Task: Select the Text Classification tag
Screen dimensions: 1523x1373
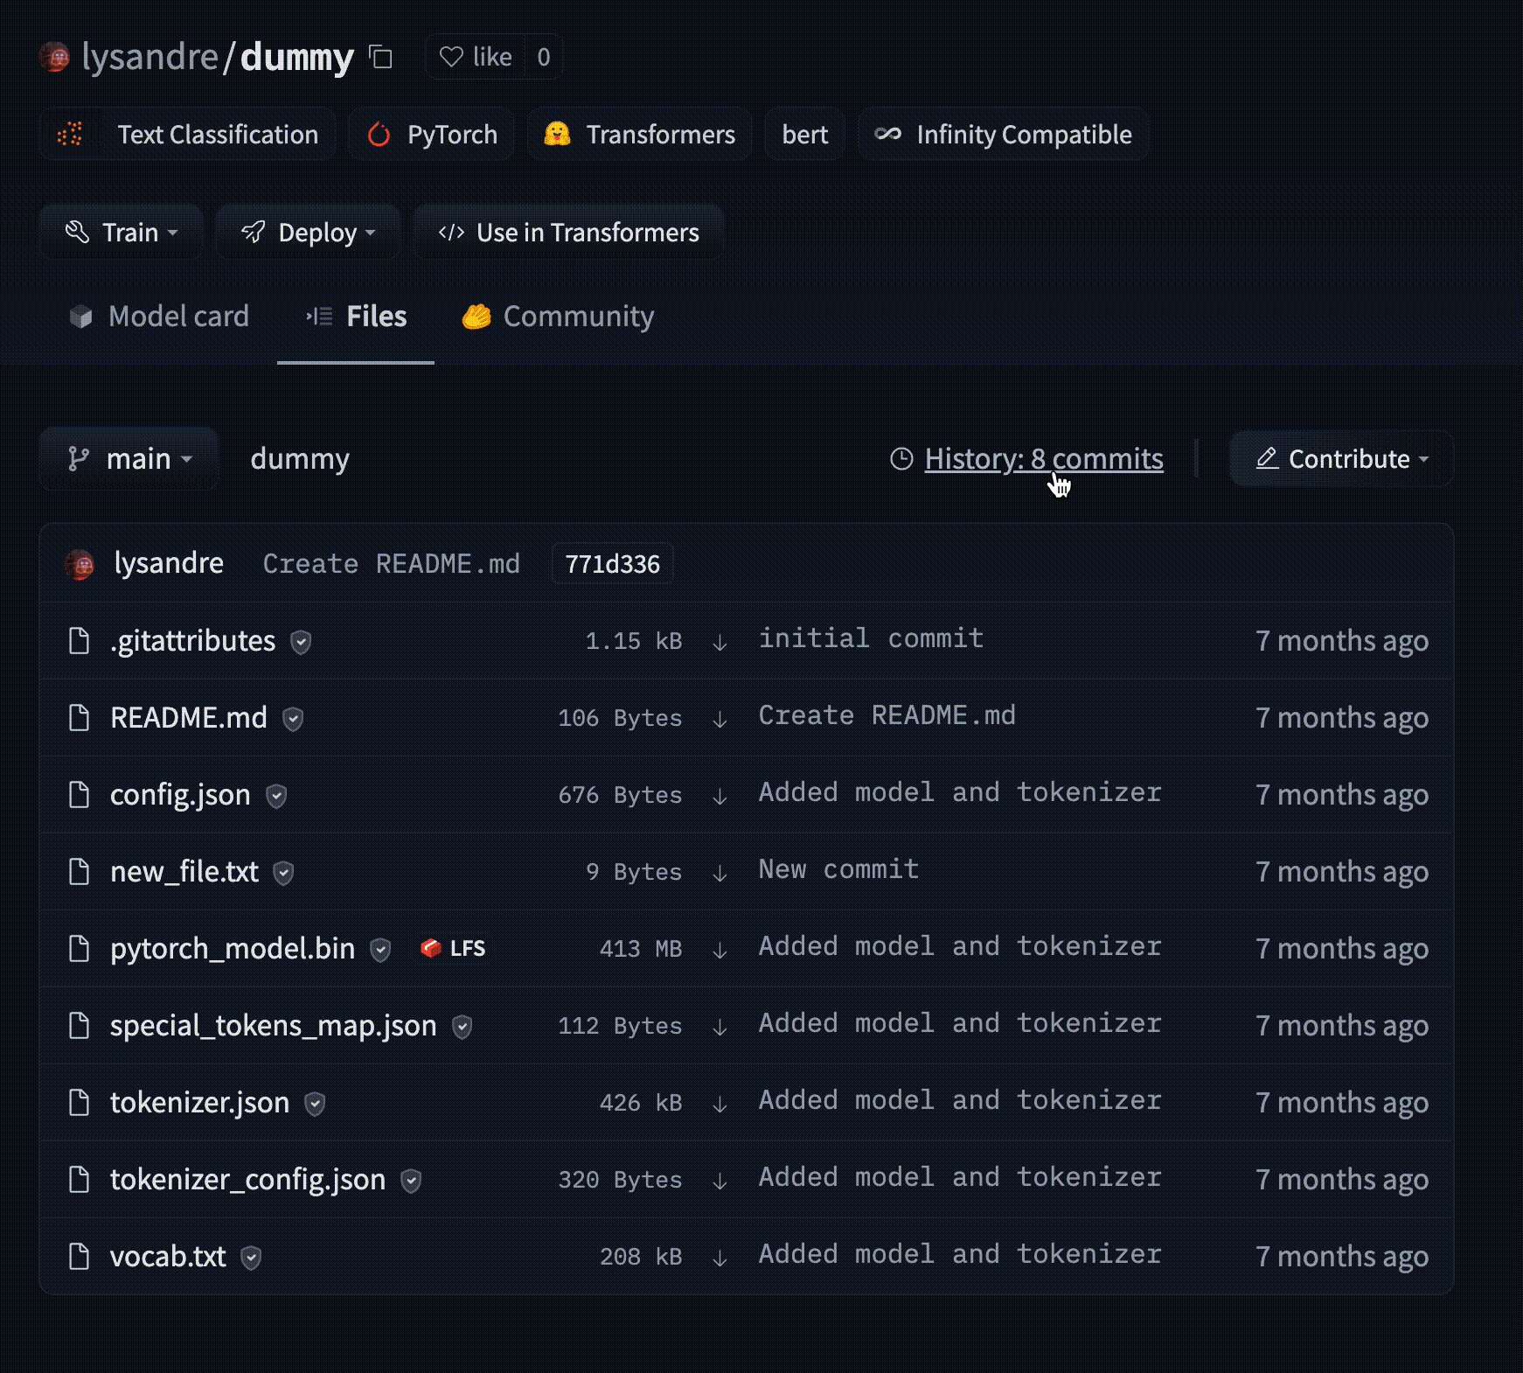Action: click(188, 135)
